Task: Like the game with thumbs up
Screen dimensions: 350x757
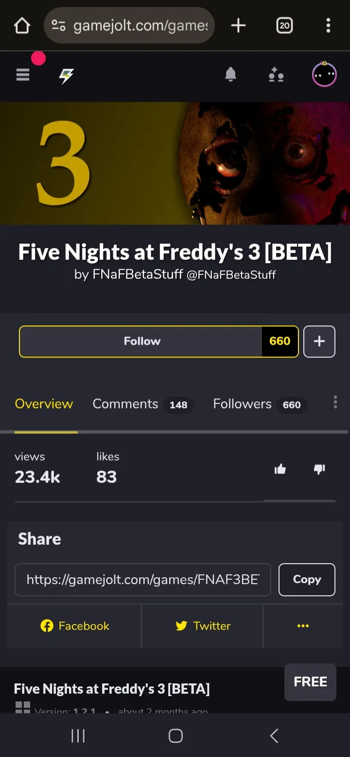Action: (280, 469)
